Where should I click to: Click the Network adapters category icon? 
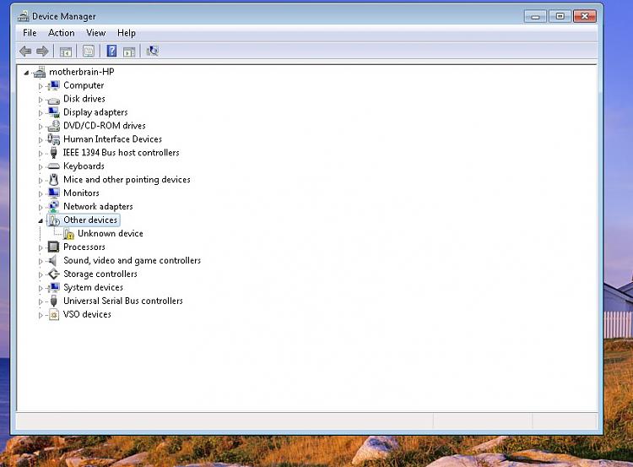coord(54,206)
